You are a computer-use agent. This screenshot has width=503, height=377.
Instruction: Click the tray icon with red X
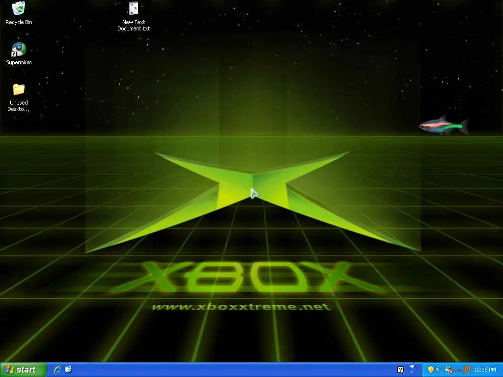pyautogui.click(x=448, y=370)
